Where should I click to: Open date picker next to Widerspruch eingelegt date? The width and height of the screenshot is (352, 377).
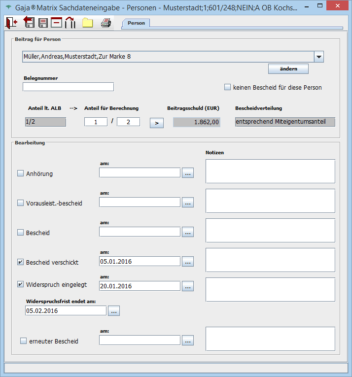188,286
